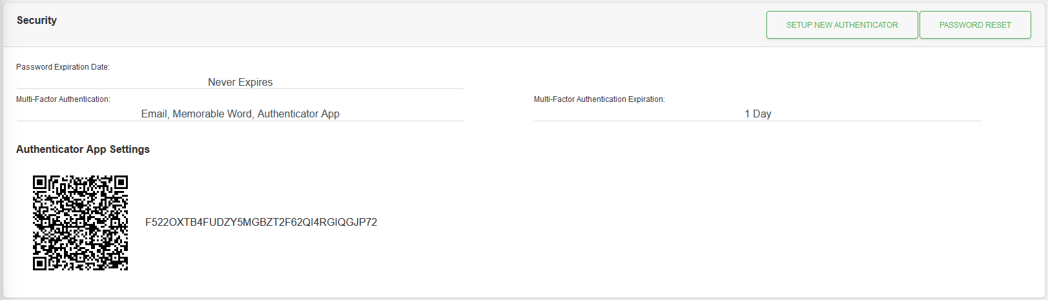Click the authenticator secret key text
Viewport: 1048px width, 300px height.
[x=261, y=223]
